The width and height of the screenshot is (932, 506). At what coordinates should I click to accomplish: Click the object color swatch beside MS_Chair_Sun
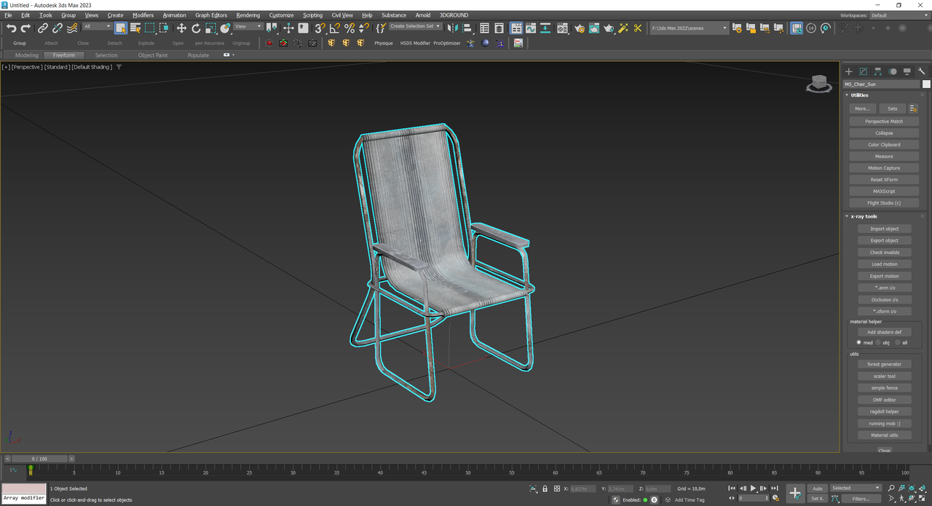coord(926,84)
